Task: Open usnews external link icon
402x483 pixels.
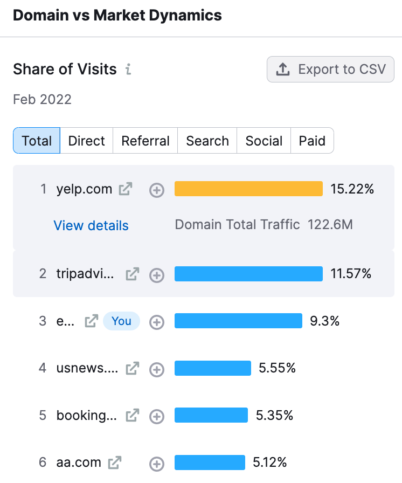Action: pos(133,368)
